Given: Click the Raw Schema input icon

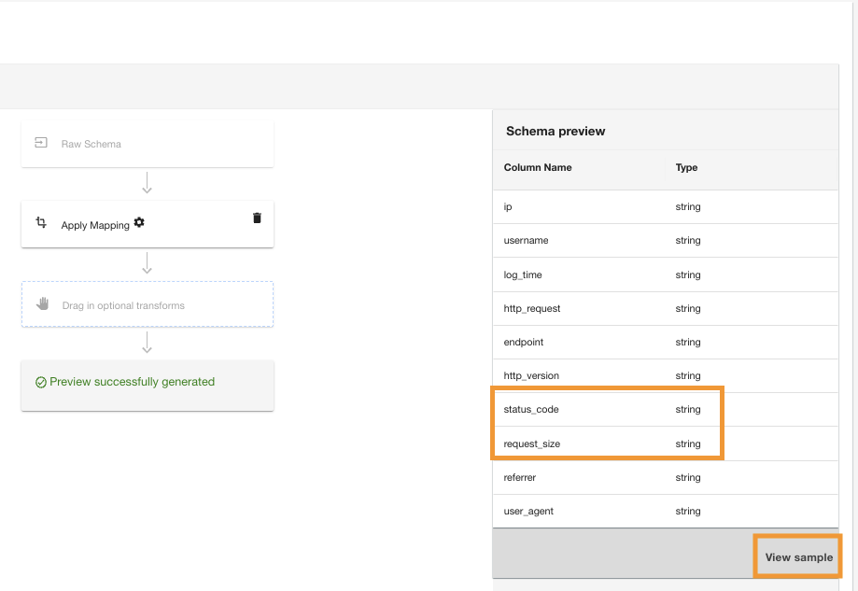Looking at the screenshot, I should click(41, 144).
